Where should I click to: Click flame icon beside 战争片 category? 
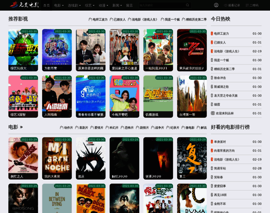[153, 127]
